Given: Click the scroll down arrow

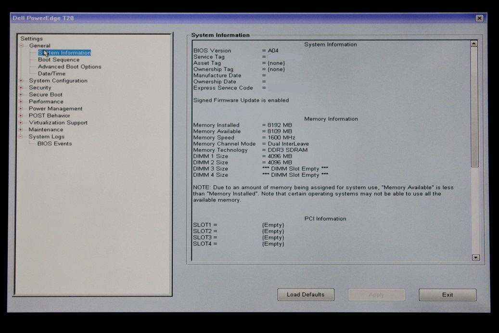Looking at the screenshot, I should tap(476, 257).
